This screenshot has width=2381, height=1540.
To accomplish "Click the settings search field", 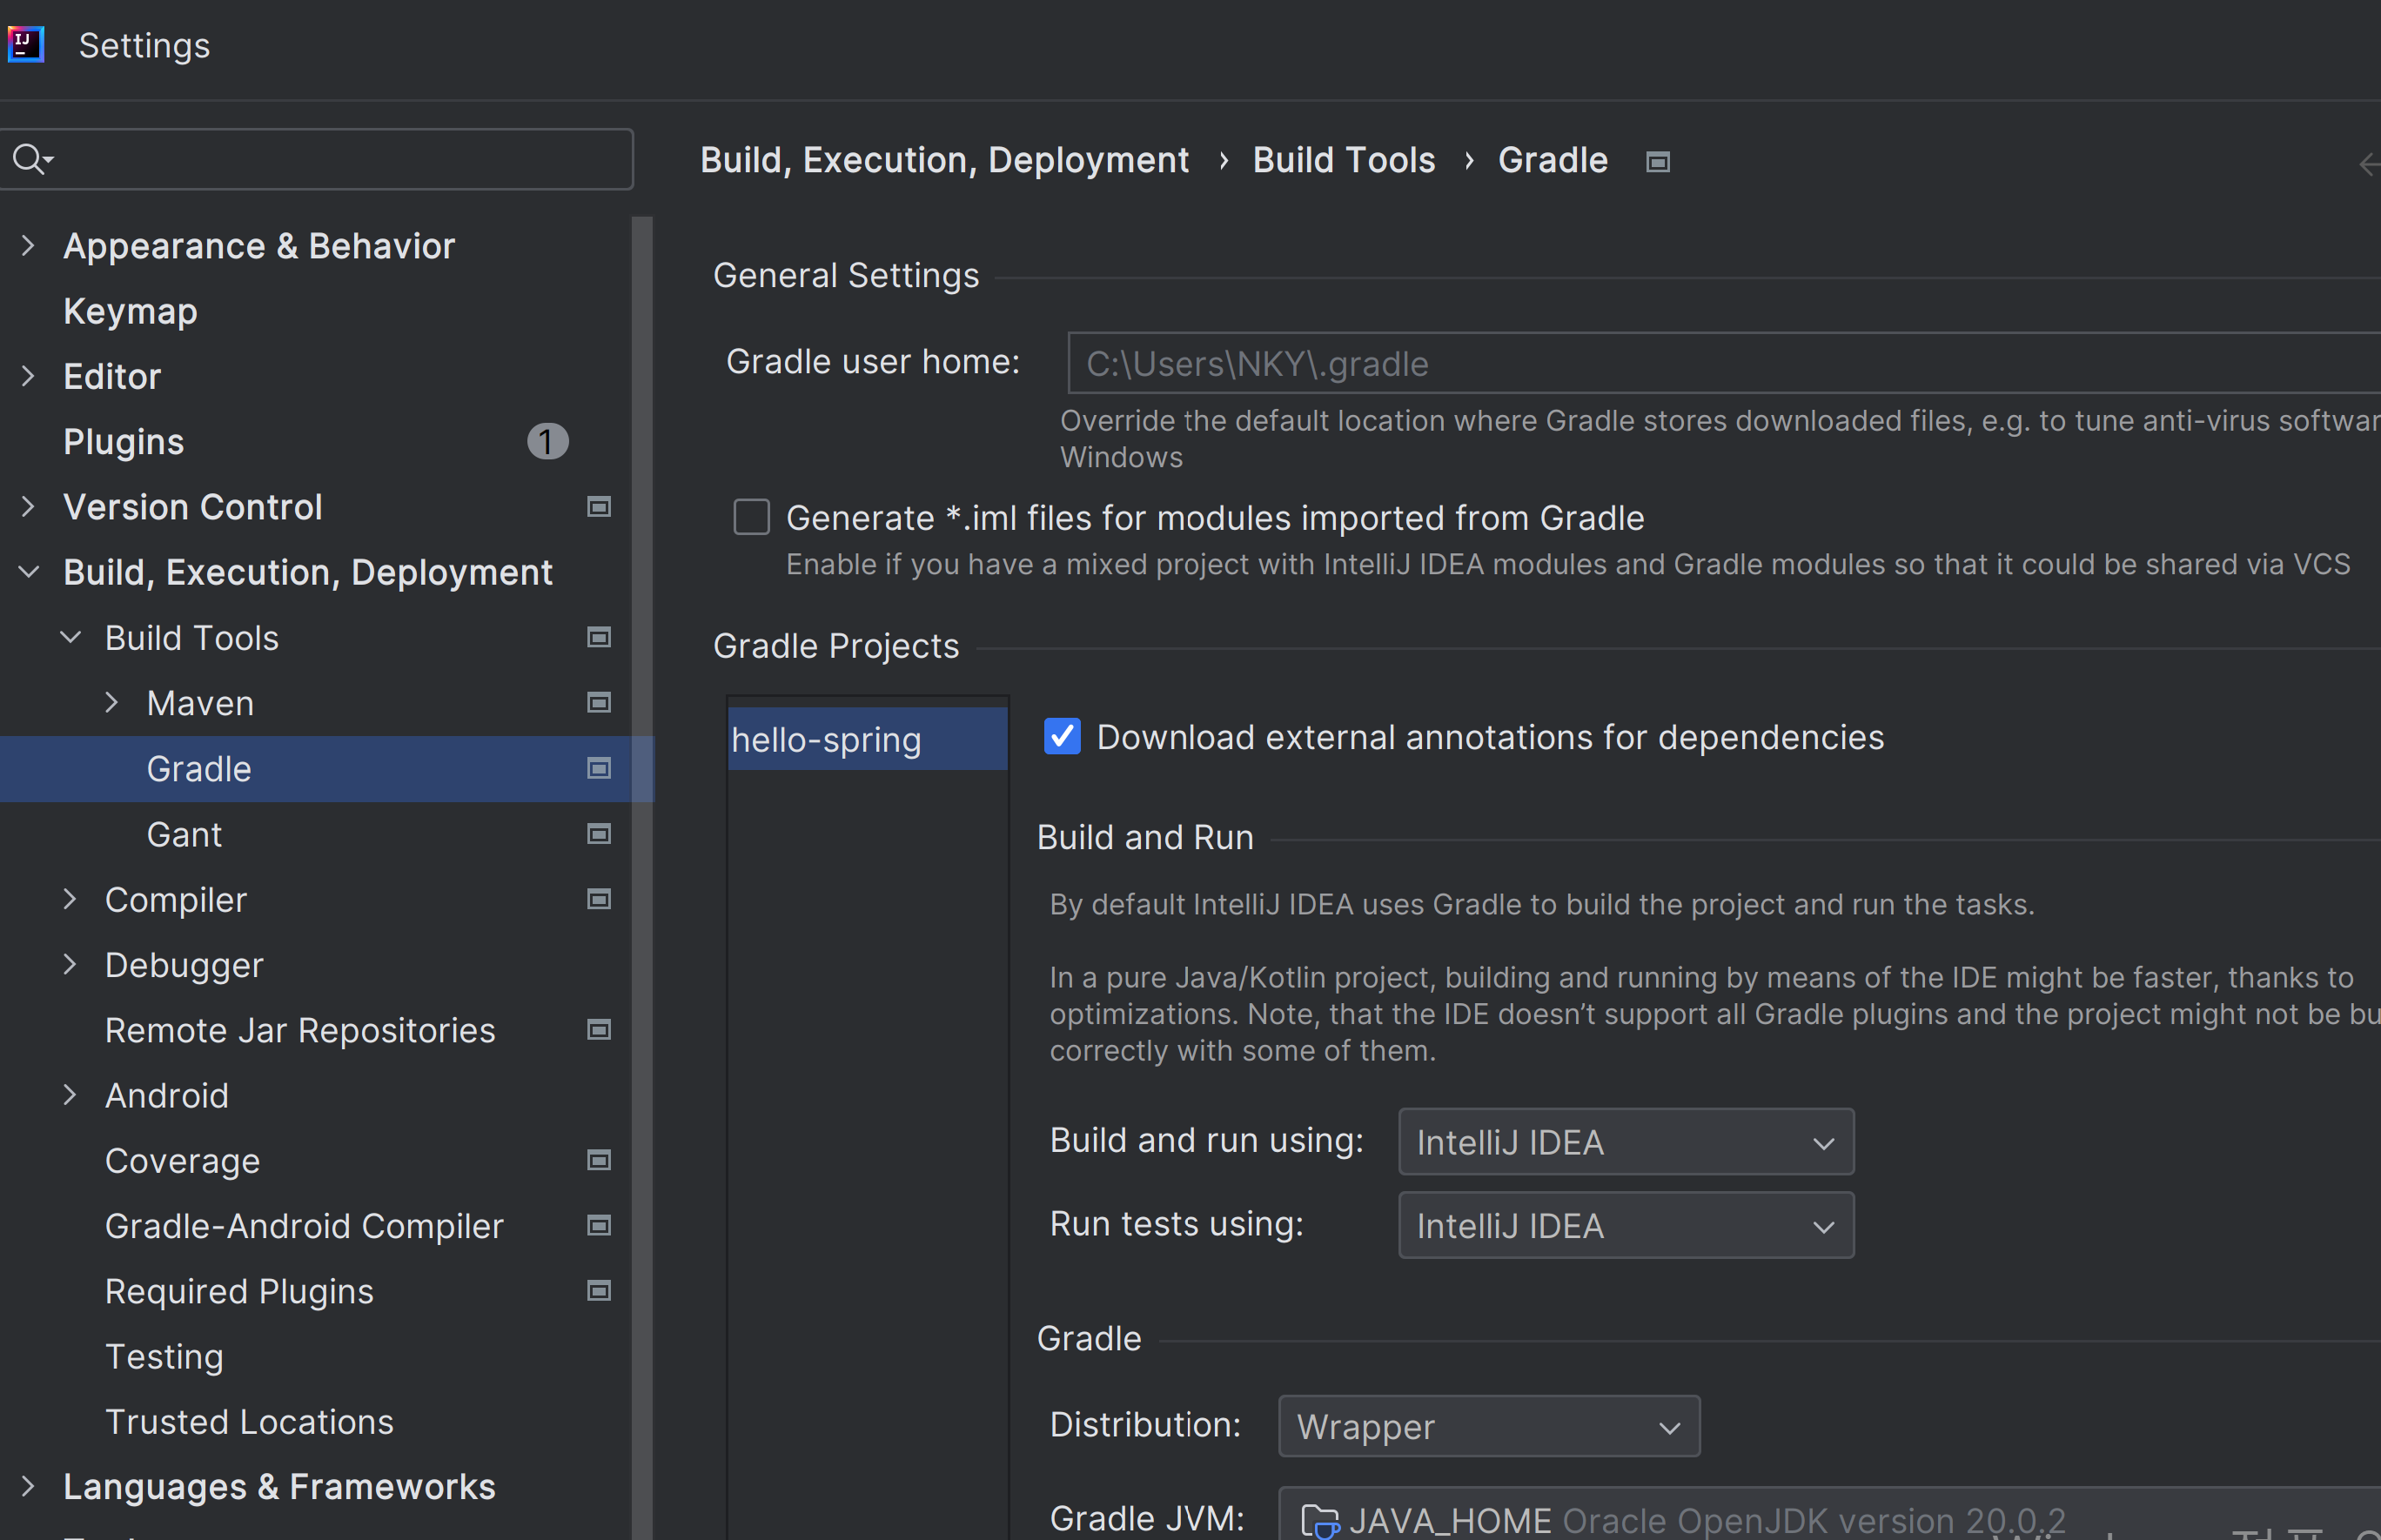I will pos(316,159).
